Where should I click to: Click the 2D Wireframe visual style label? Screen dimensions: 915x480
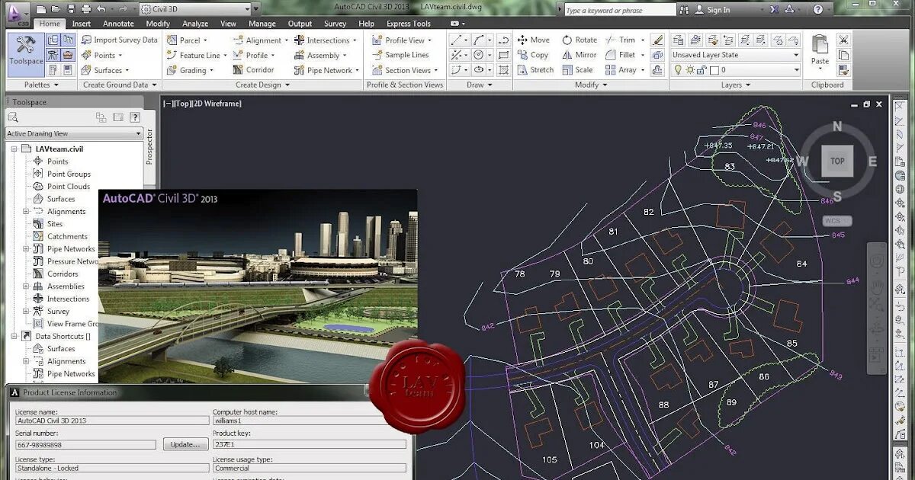[x=217, y=104]
